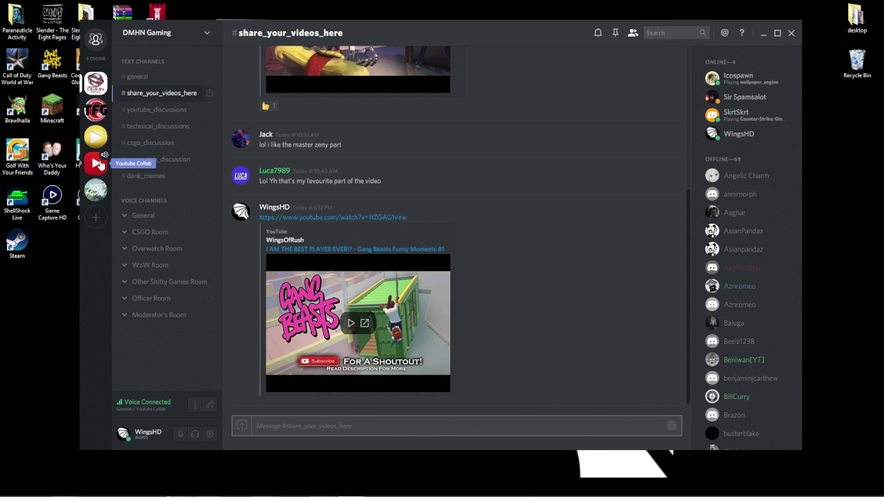Viewport: 884px width, 497px height.
Task: Open user settings gear icon
Action: (210, 434)
